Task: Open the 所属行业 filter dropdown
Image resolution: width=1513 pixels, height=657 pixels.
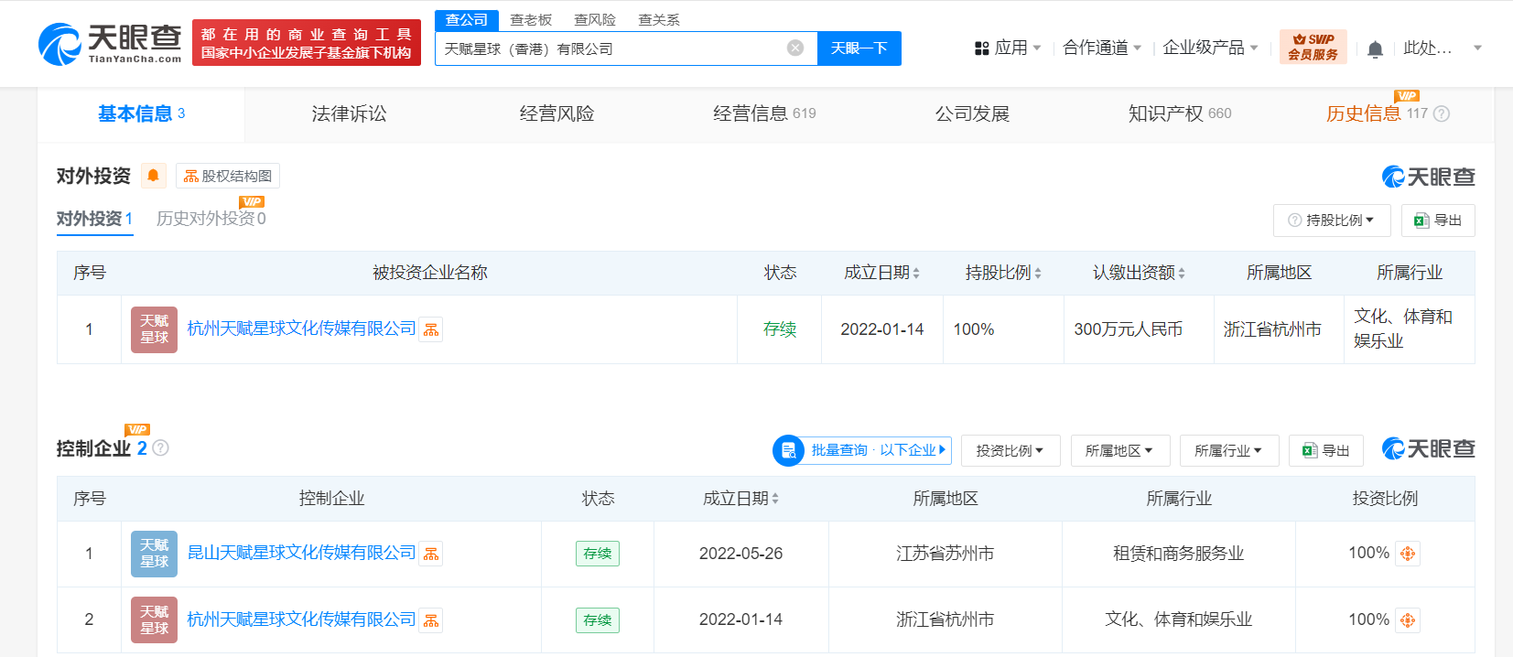Action: [x=1229, y=450]
